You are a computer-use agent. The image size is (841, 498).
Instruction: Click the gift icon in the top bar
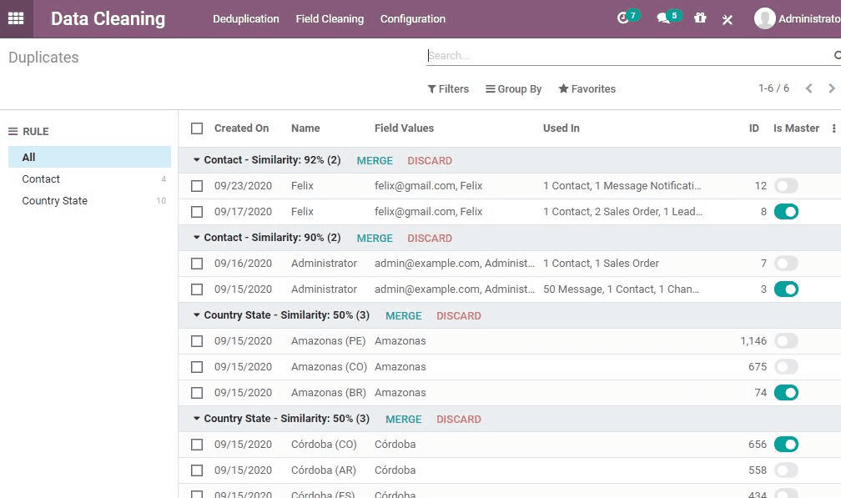coord(700,18)
